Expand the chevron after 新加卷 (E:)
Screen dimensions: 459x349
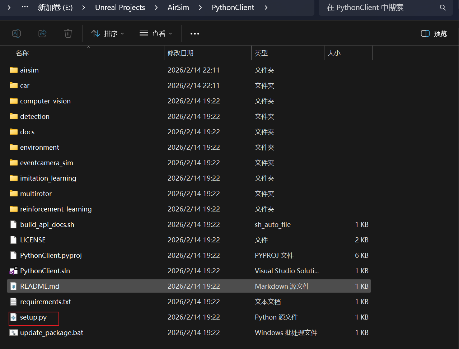tap(84, 8)
